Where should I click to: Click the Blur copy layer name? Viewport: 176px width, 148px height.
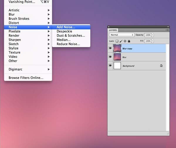click(127, 49)
